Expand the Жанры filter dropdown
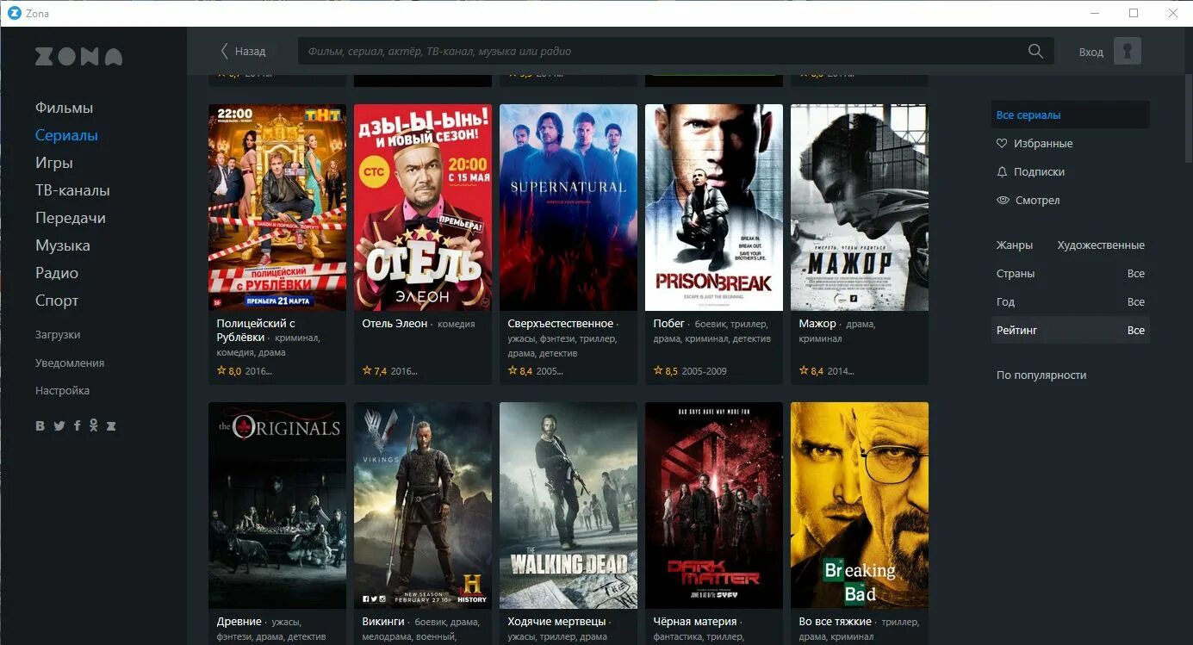 point(1070,245)
